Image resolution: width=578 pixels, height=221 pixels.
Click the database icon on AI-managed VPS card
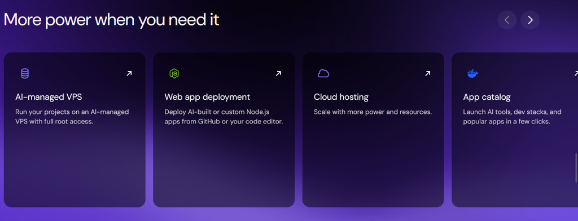pyautogui.click(x=25, y=74)
